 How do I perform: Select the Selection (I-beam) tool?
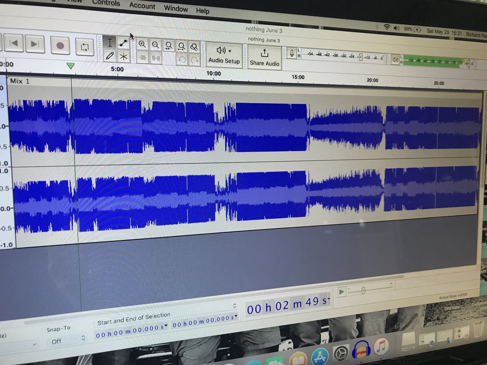click(109, 42)
